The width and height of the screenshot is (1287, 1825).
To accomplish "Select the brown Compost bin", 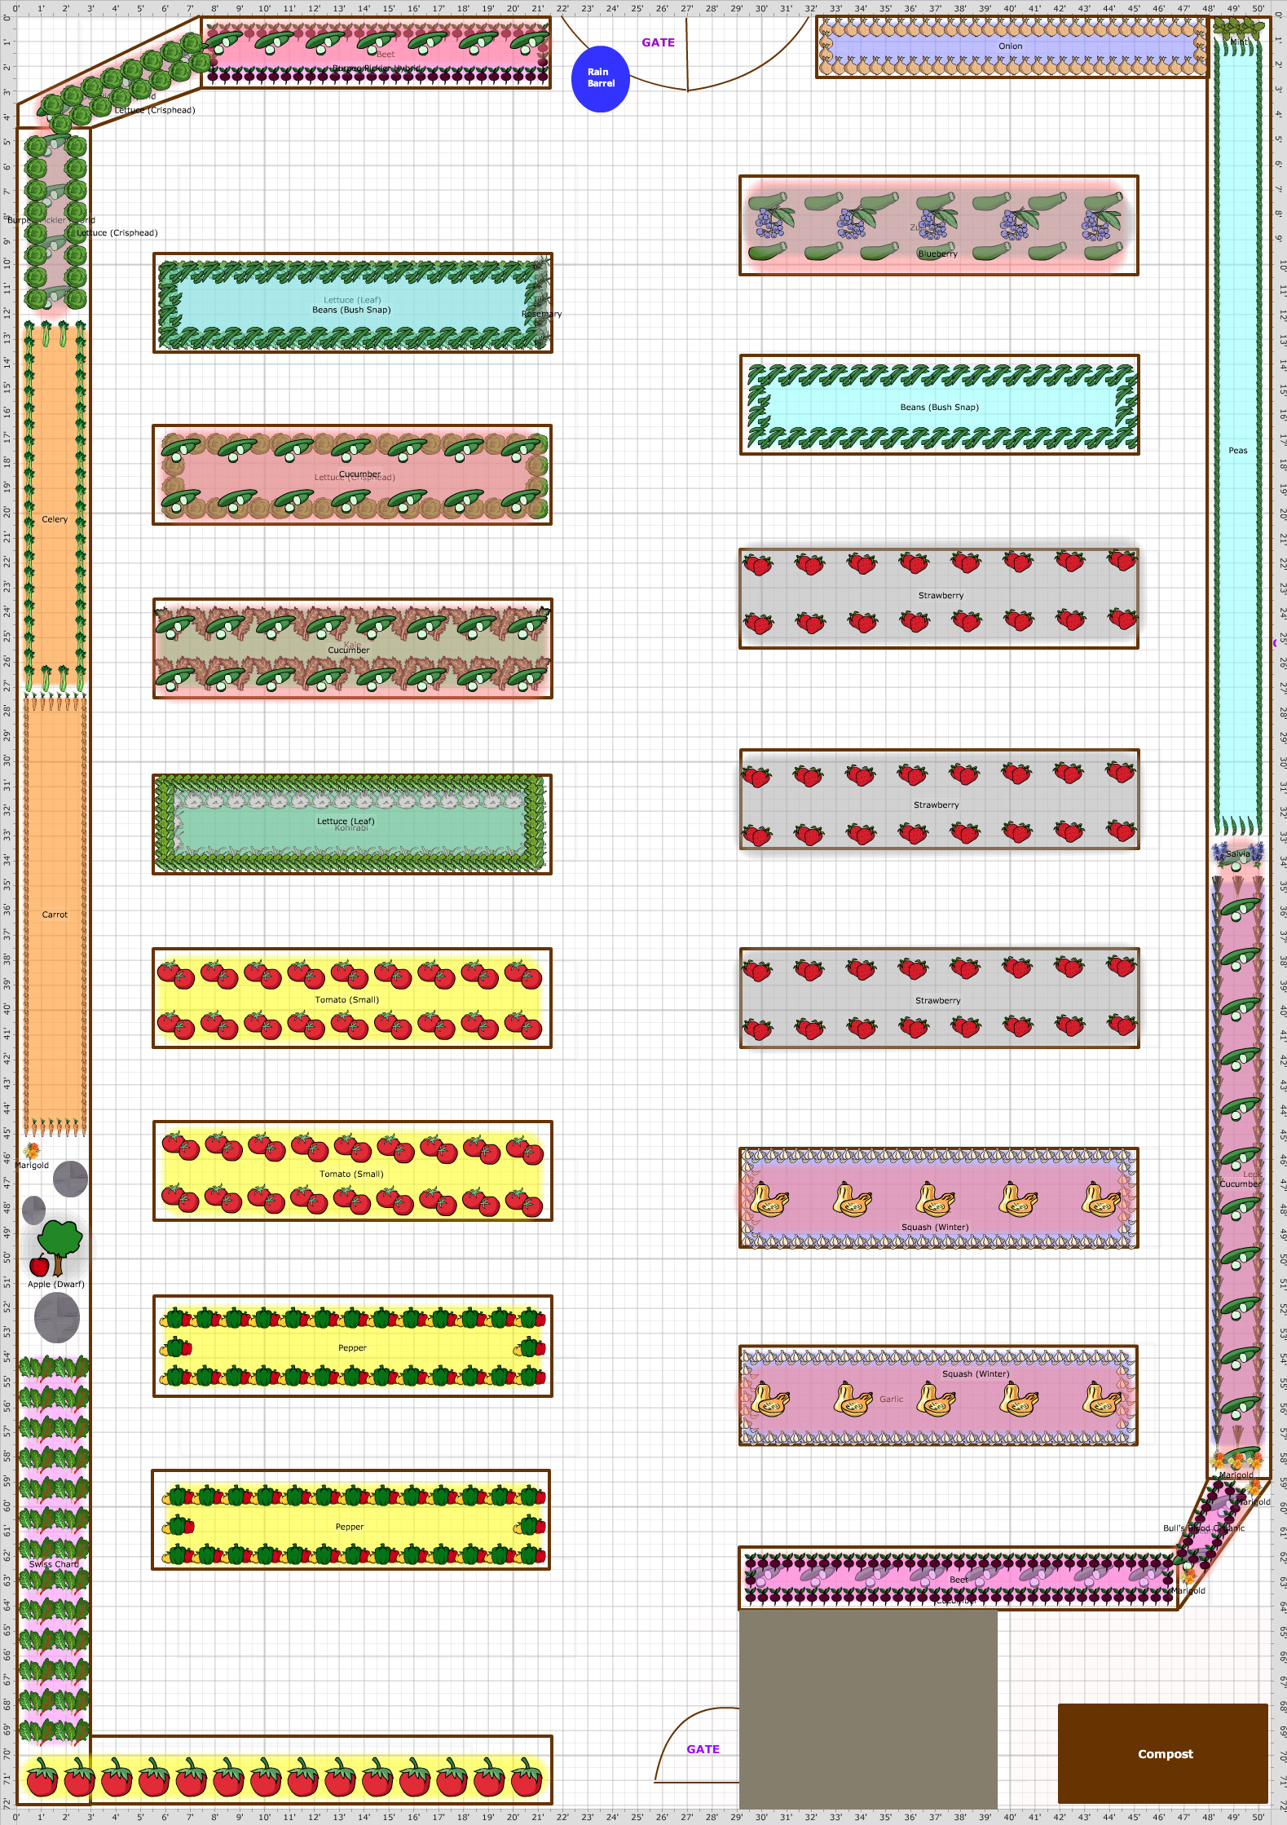I will tap(1163, 1753).
